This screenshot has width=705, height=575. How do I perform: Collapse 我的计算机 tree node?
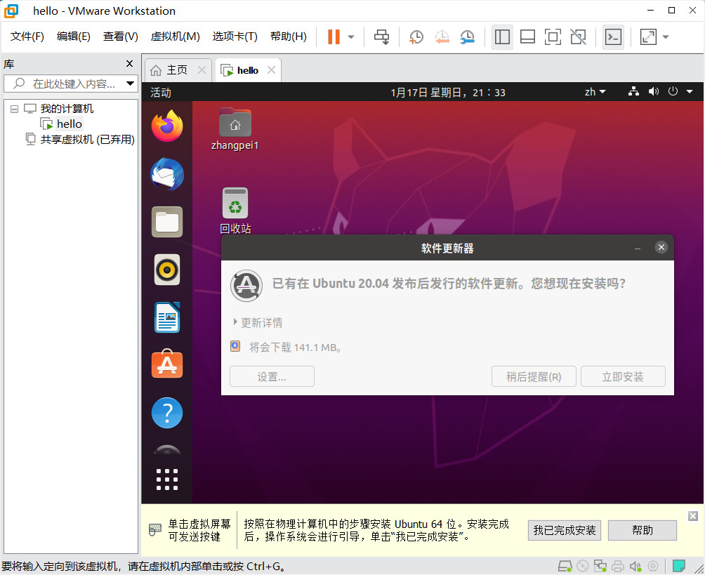click(x=14, y=109)
